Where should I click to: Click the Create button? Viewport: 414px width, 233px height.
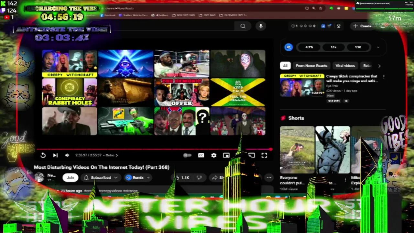tap(362, 26)
